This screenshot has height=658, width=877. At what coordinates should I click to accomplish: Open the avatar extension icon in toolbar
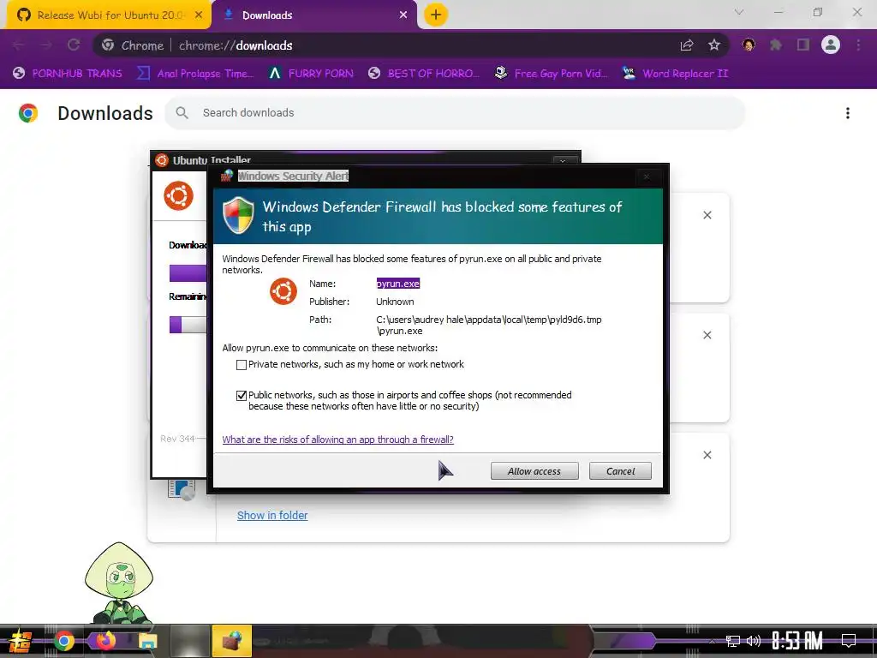(x=749, y=45)
